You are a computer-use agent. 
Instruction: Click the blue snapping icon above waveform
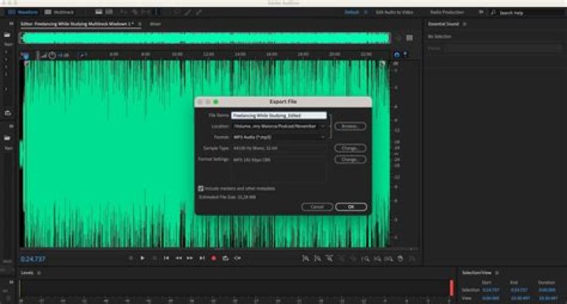tap(397, 55)
